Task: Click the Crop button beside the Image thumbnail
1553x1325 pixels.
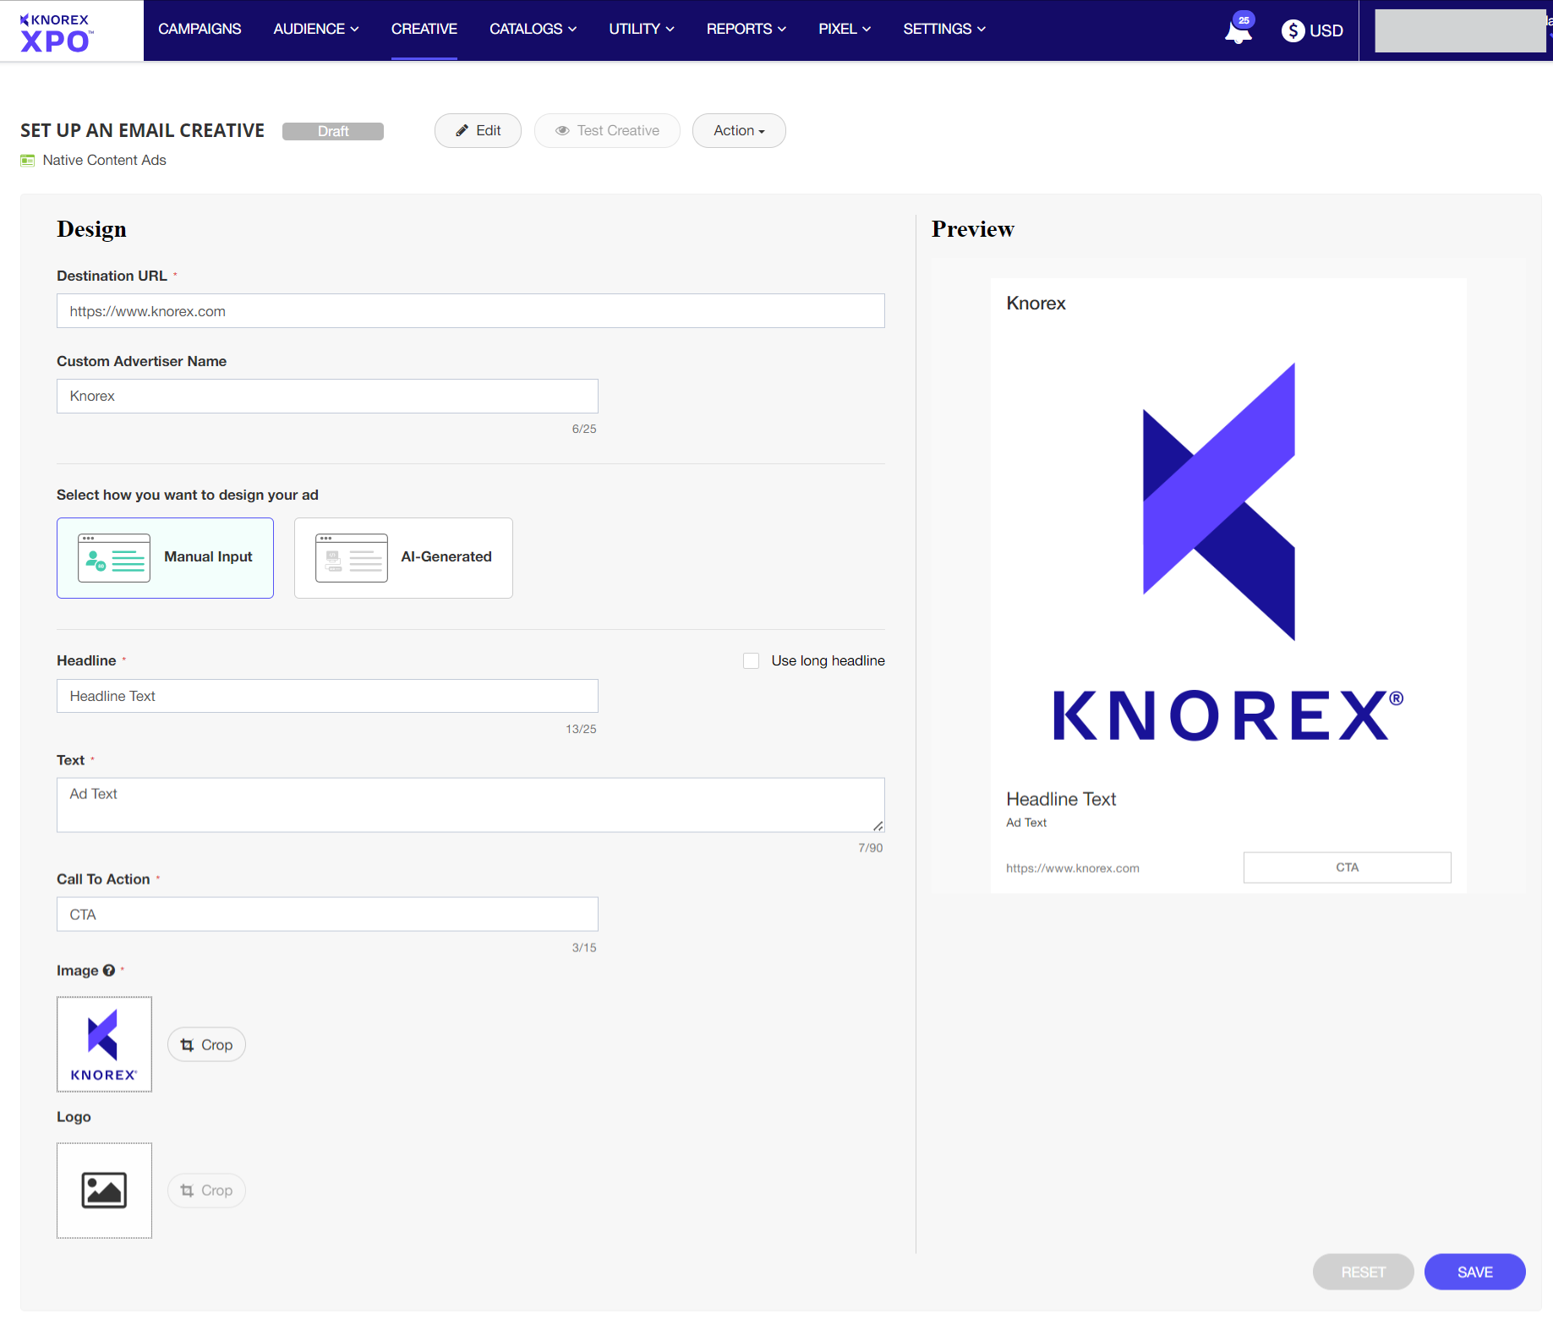Action: tap(206, 1045)
